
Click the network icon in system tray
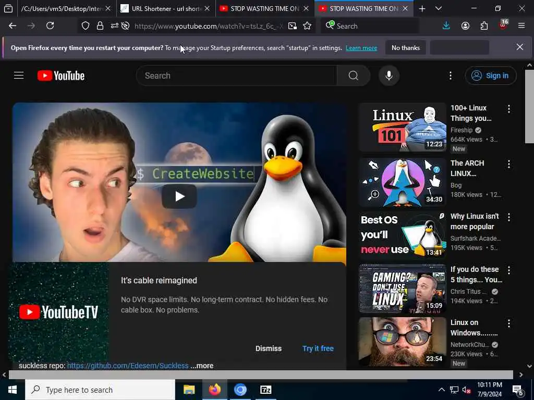coord(454,390)
